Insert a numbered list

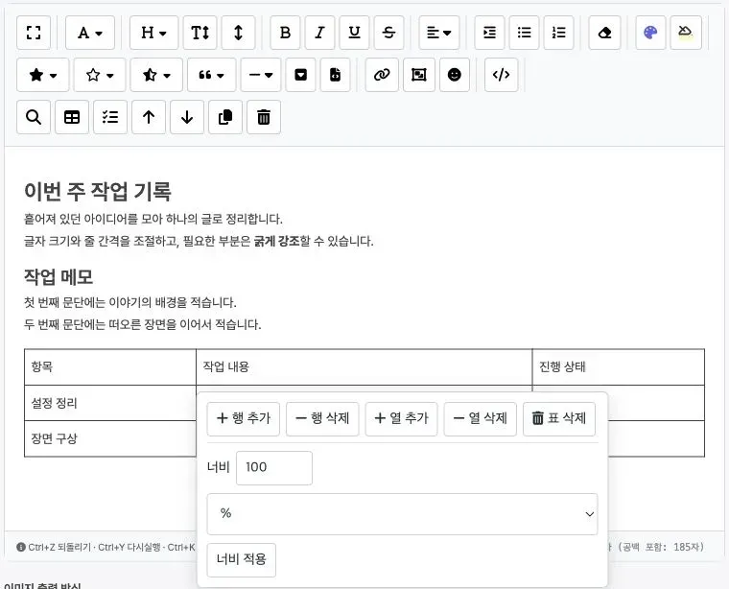tap(559, 33)
